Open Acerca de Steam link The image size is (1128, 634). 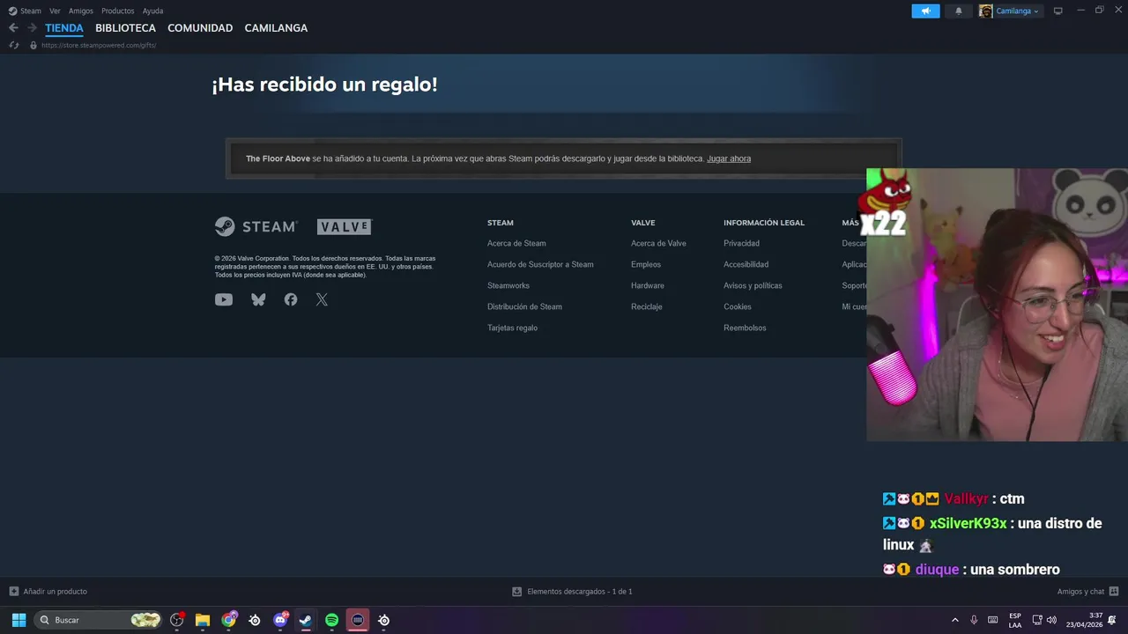(516, 243)
